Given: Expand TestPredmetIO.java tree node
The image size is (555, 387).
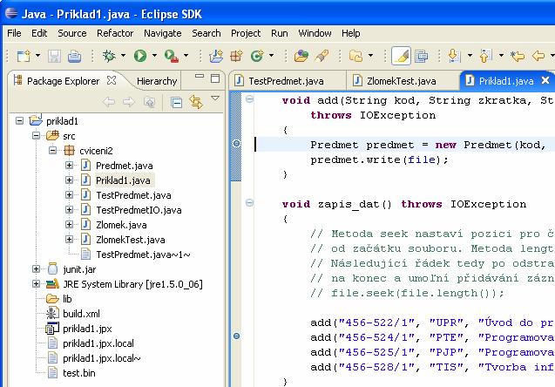Looking at the screenshot, I should click(x=69, y=210).
